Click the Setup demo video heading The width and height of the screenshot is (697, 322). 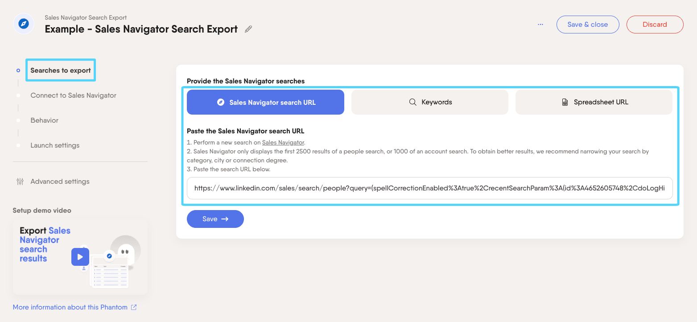[42, 211]
